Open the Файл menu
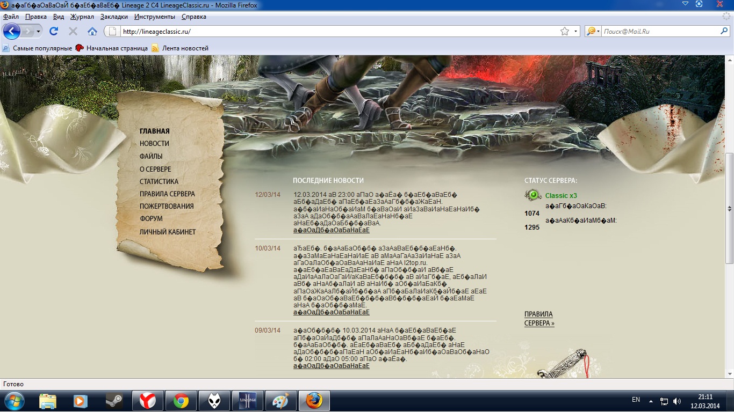The image size is (734, 412). pos(11,17)
